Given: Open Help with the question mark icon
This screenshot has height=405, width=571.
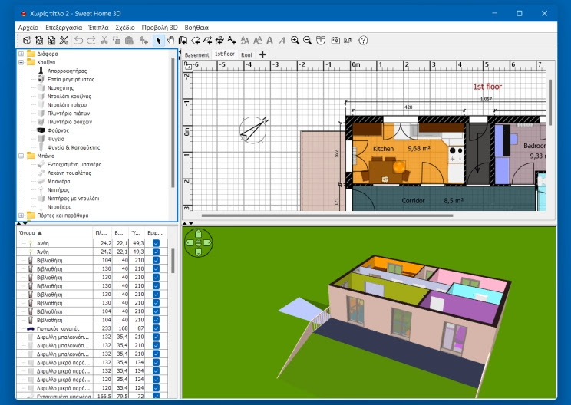Looking at the screenshot, I should click(x=363, y=41).
